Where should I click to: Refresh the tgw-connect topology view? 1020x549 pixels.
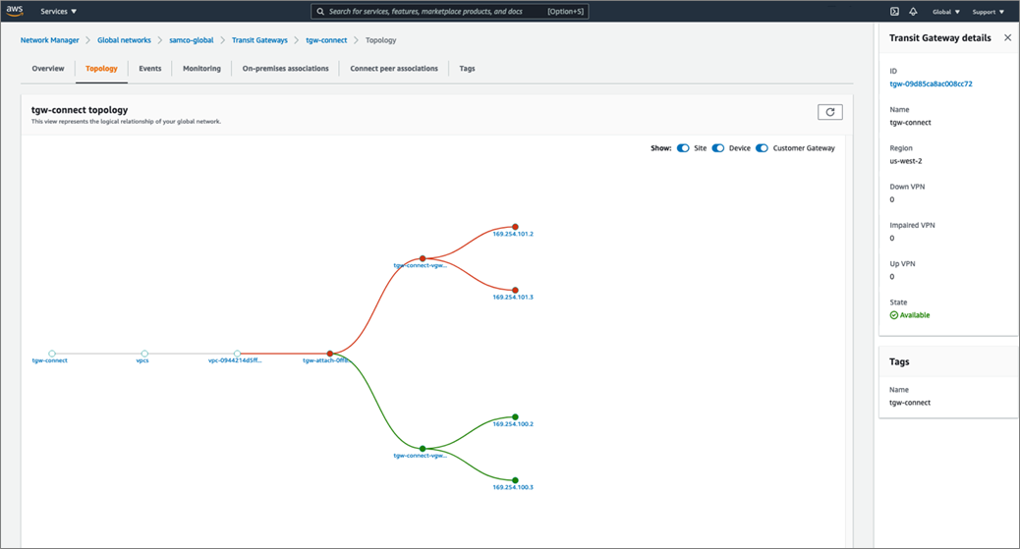click(830, 112)
